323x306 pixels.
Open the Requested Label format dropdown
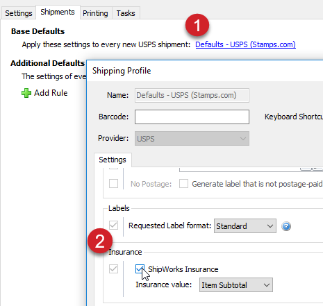(245, 226)
